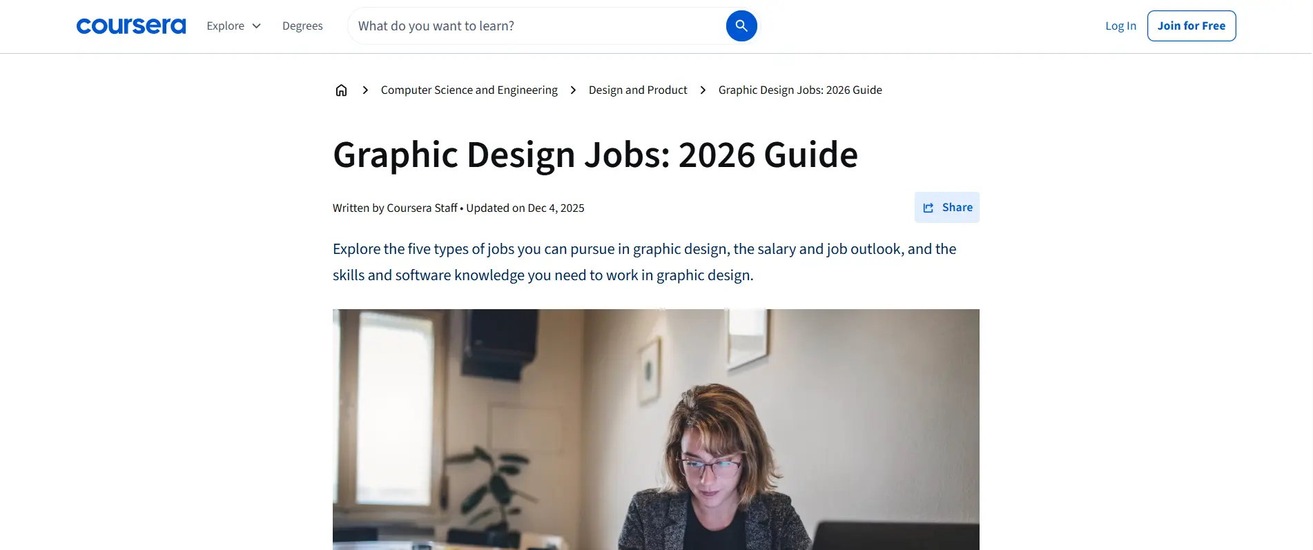The height and width of the screenshot is (550, 1313).
Task: Click the Coursera logo
Action: coord(131,26)
